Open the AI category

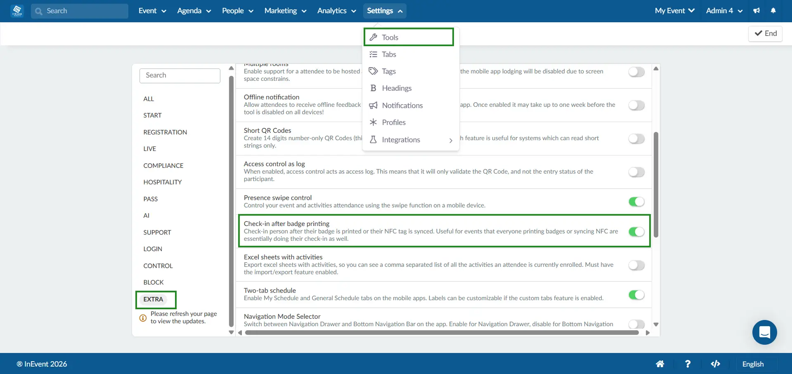(x=146, y=216)
